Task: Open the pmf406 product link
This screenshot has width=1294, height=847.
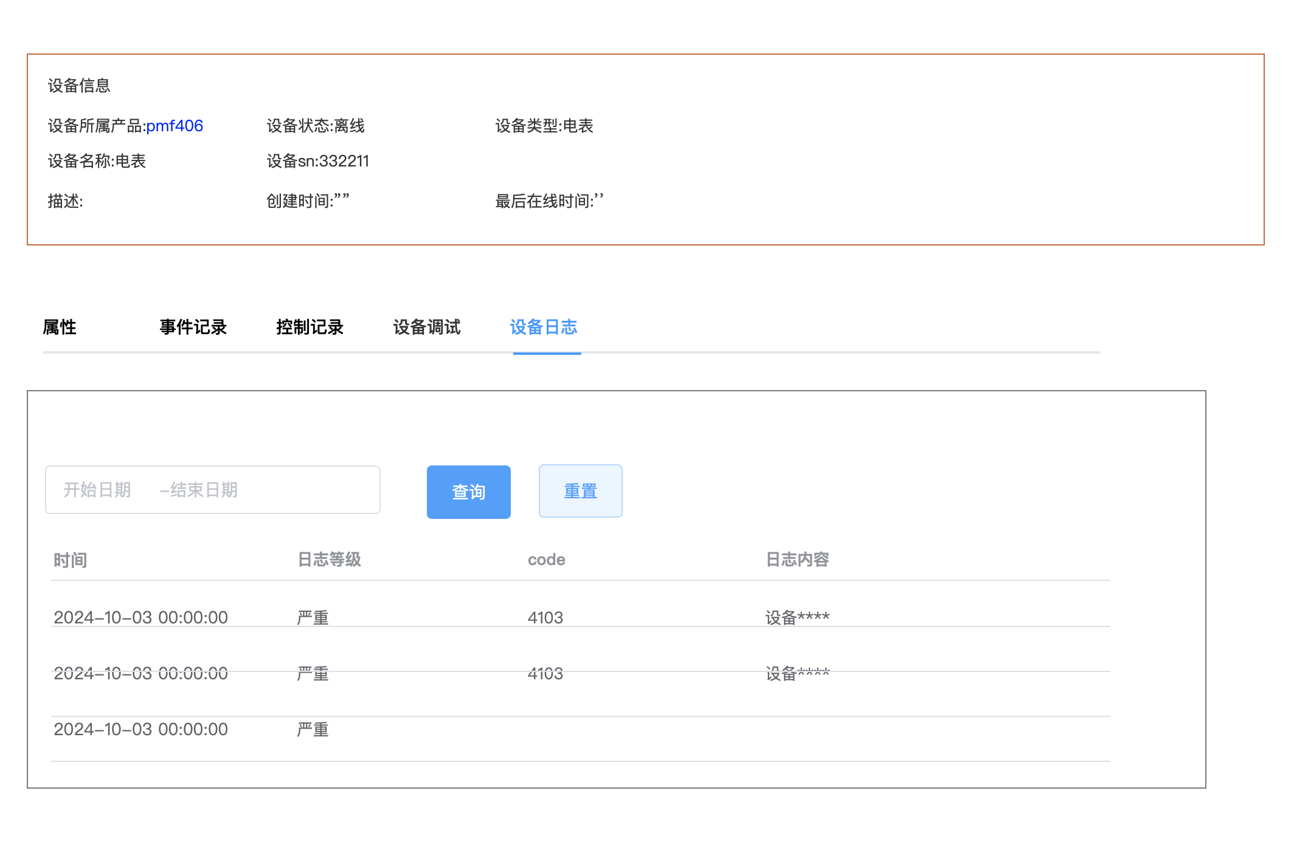Action: (x=174, y=126)
